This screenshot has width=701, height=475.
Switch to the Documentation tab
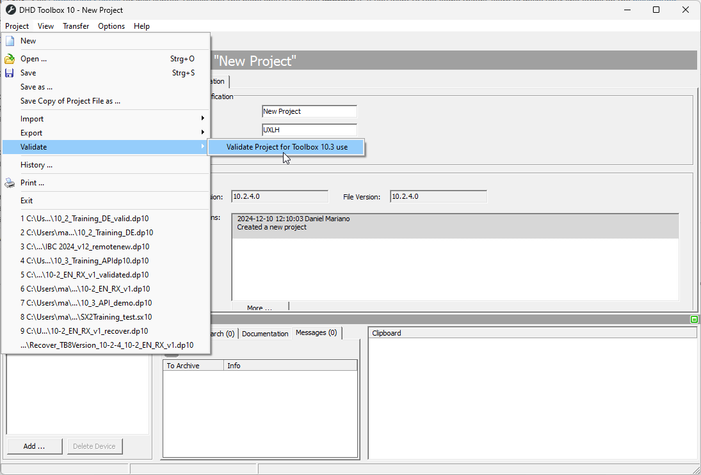pyautogui.click(x=265, y=334)
